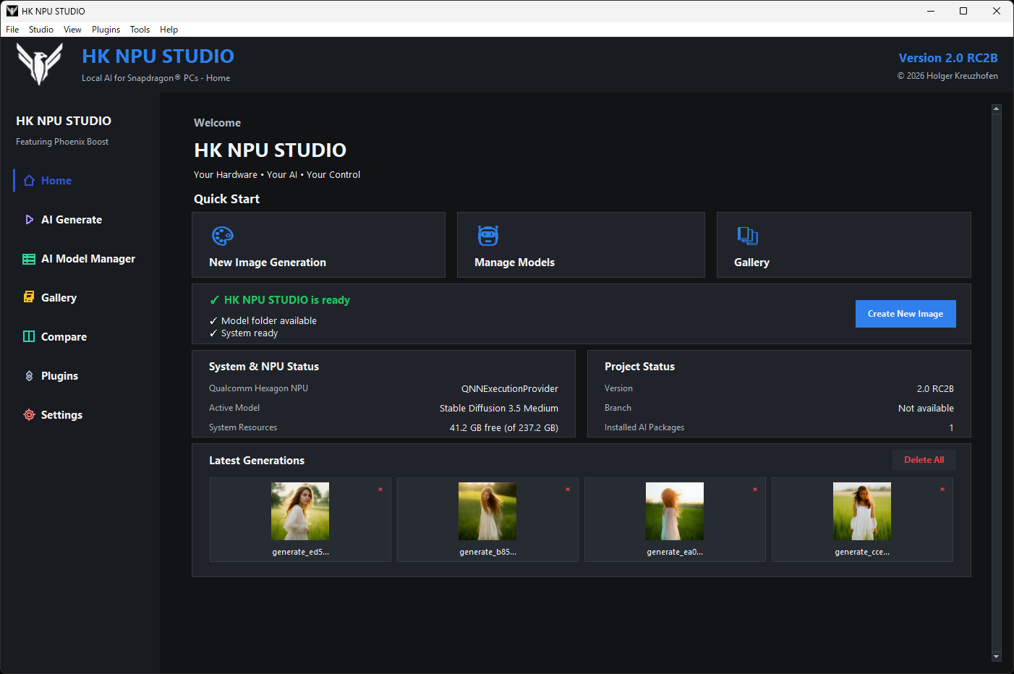Click the Featuring Phoenix Boost text
Image resolution: width=1014 pixels, height=674 pixels.
[x=62, y=142]
